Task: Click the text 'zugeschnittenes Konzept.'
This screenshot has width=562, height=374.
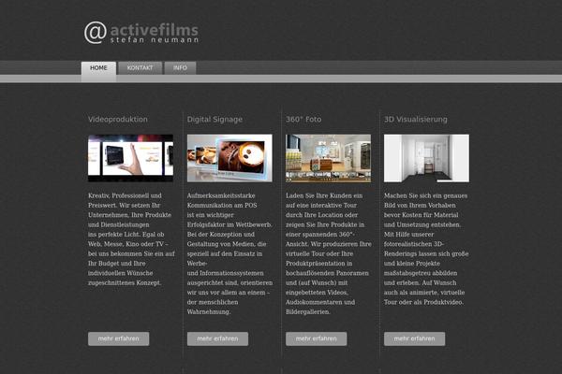Action: pyautogui.click(x=125, y=282)
